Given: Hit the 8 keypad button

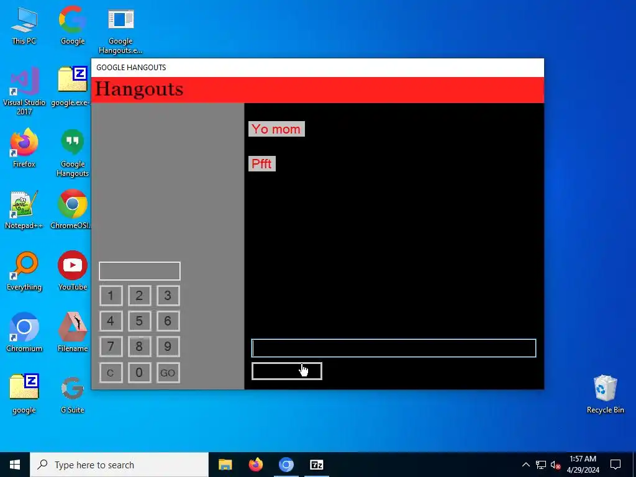Looking at the screenshot, I should click(x=139, y=347).
